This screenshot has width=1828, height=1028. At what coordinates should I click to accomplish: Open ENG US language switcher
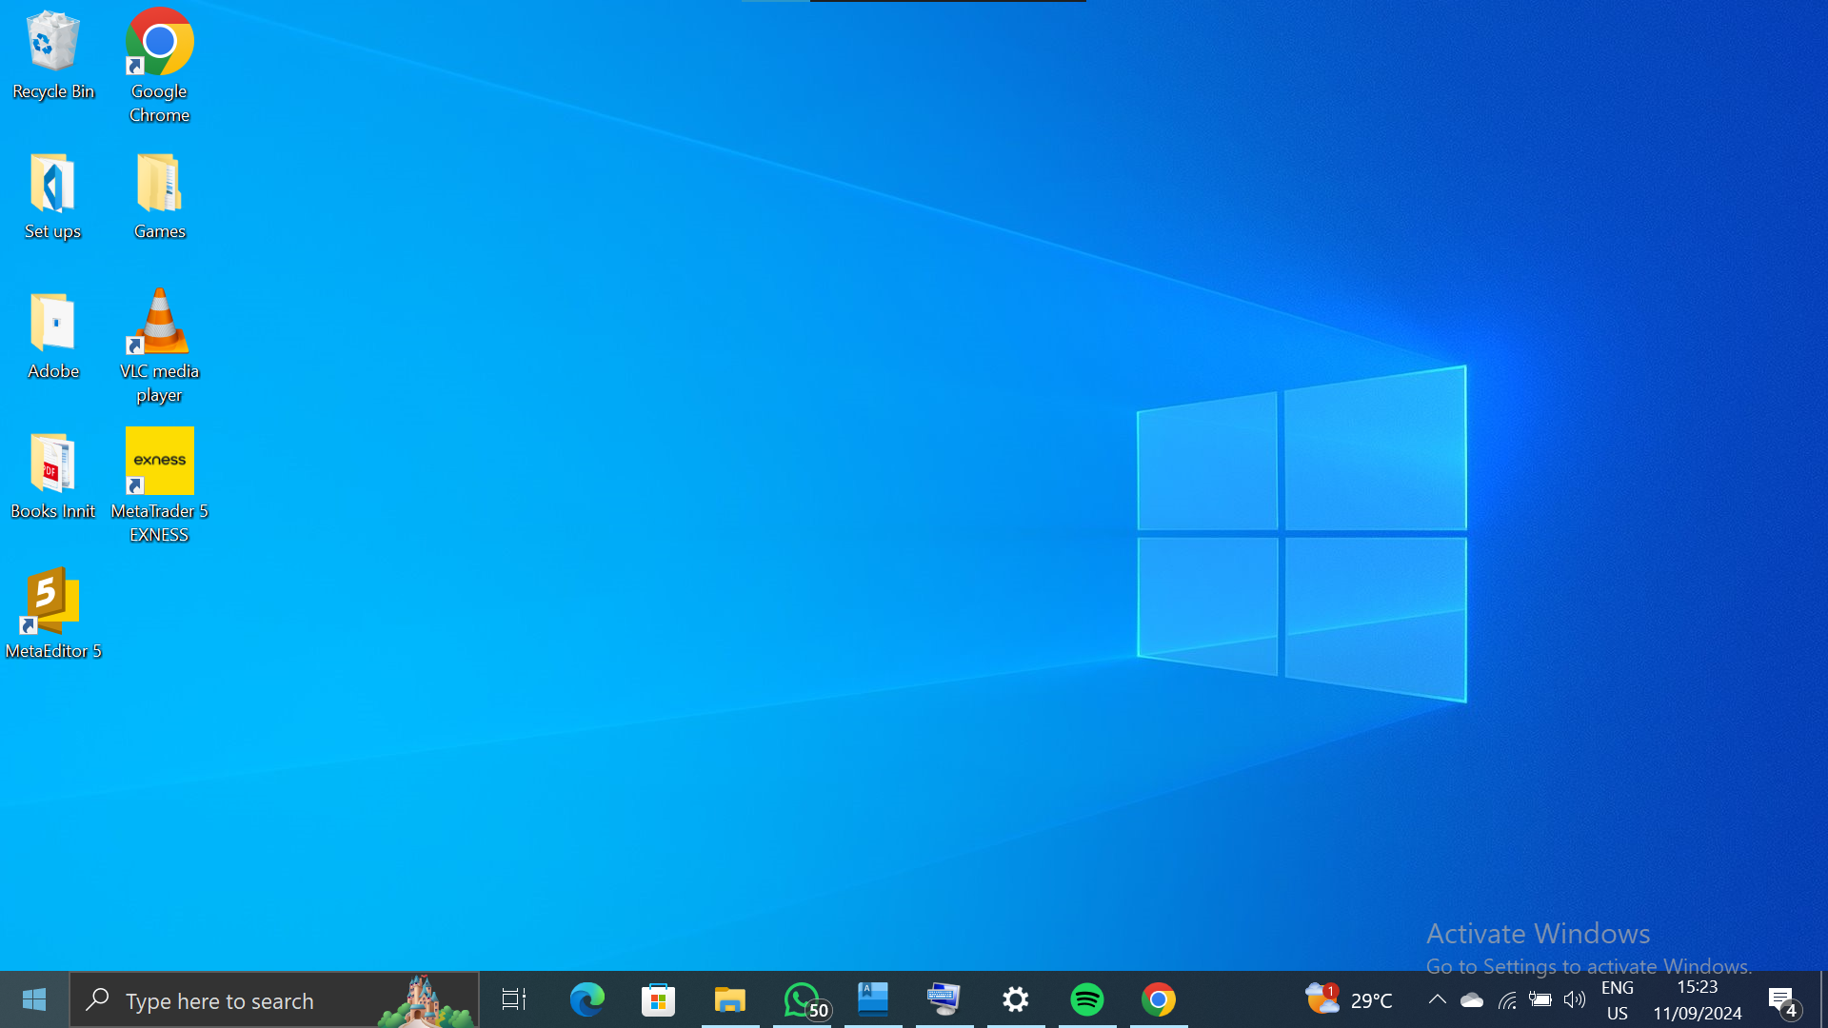(1618, 1000)
